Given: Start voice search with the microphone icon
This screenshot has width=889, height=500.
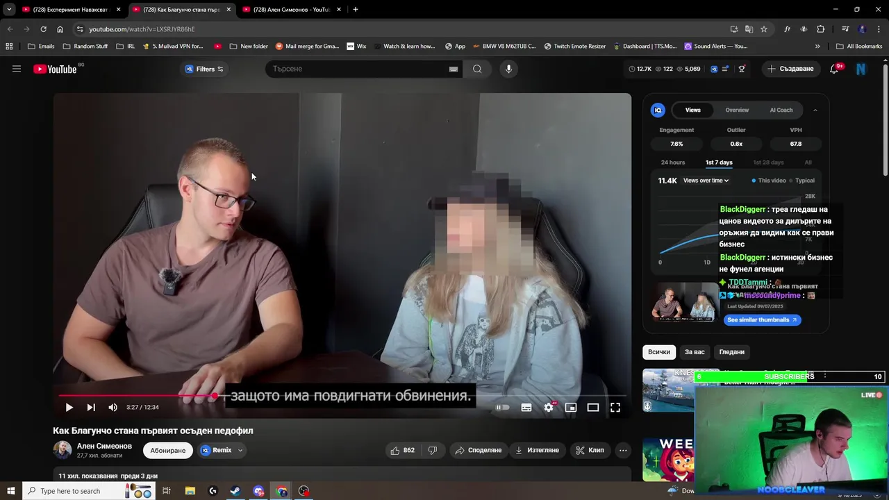Looking at the screenshot, I should [x=508, y=69].
